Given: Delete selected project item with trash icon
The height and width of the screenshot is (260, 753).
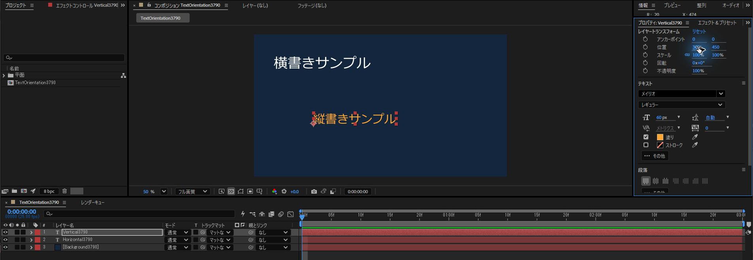Looking at the screenshot, I should [x=65, y=191].
